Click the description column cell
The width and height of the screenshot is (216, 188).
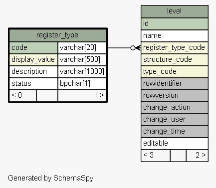[33, 72]
